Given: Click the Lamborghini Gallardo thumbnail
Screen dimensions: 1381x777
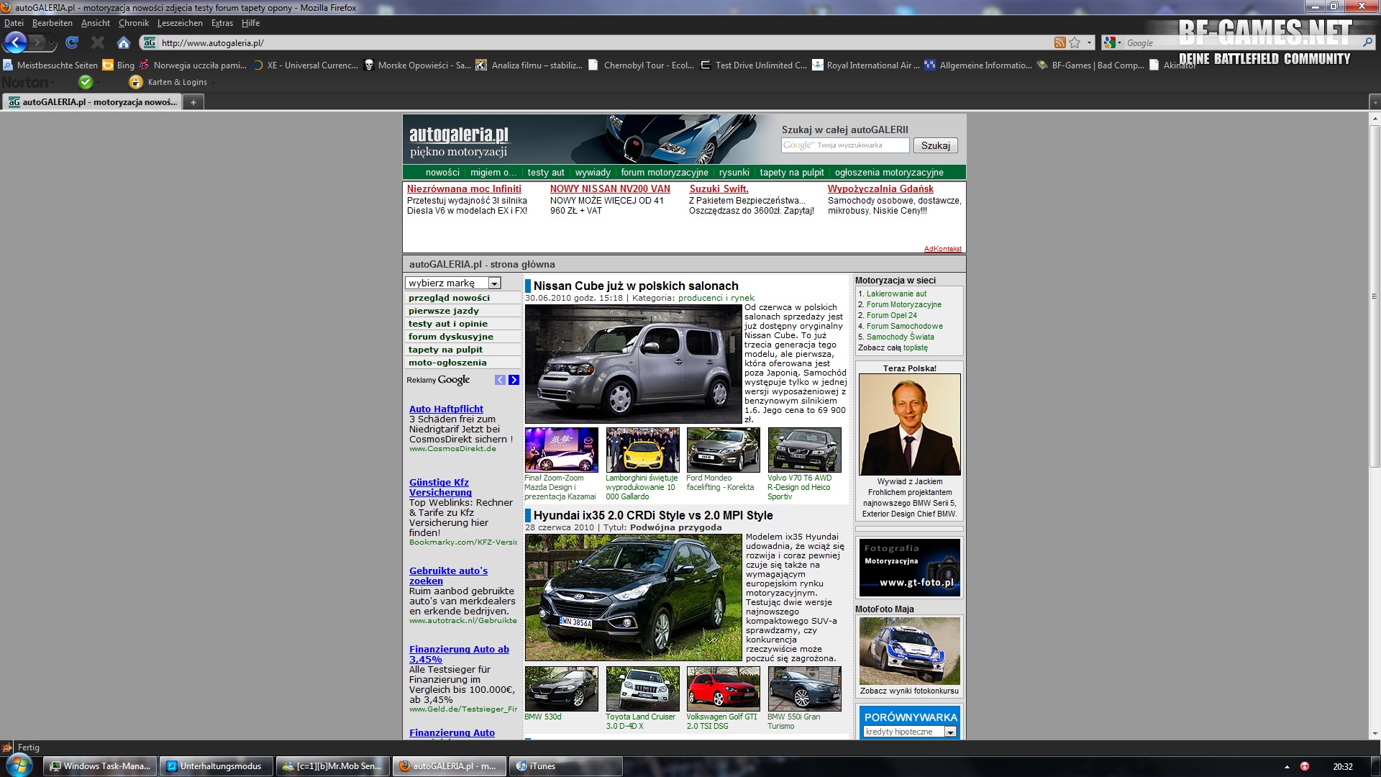Looking at the screenshot, I should pyautogui.click(x=642, y=450).
